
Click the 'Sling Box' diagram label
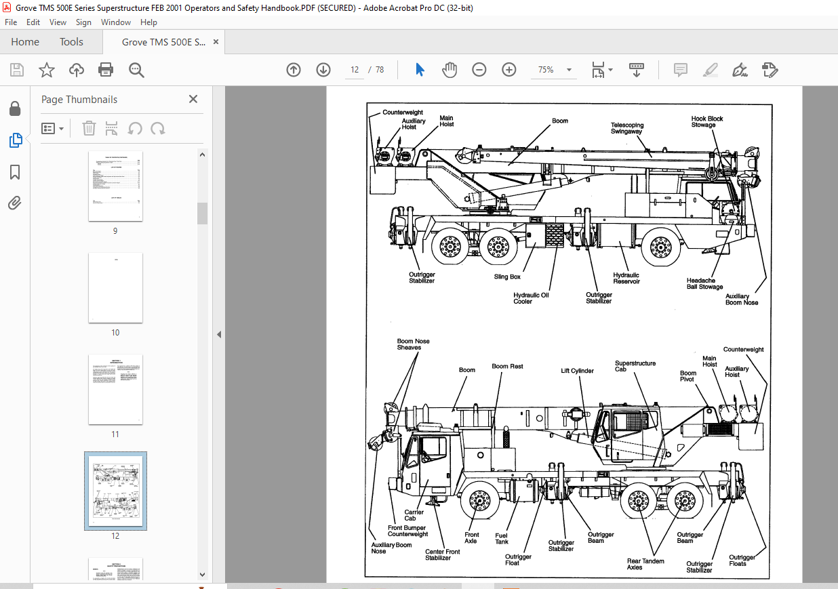coord(507,277)
